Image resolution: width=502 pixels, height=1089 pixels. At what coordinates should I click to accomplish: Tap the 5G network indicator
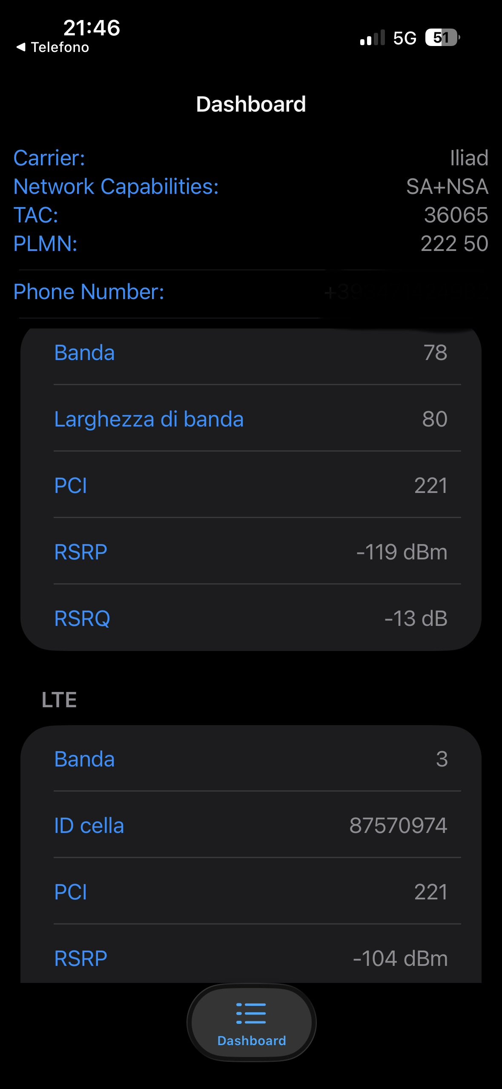404,38
